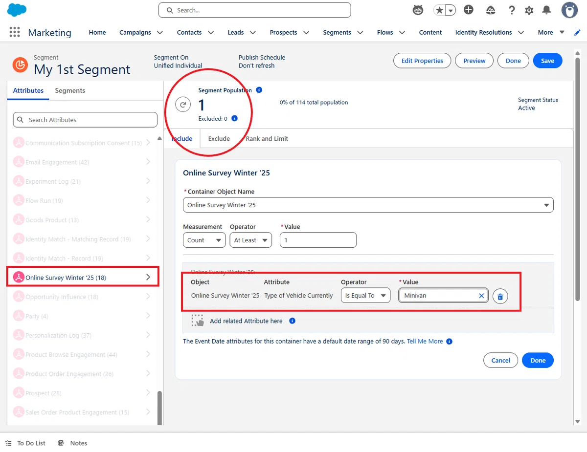This screenshot has width=587, height=452.
Task: Expand Product Browse Engagement (44) group
Action: (148, 354)
